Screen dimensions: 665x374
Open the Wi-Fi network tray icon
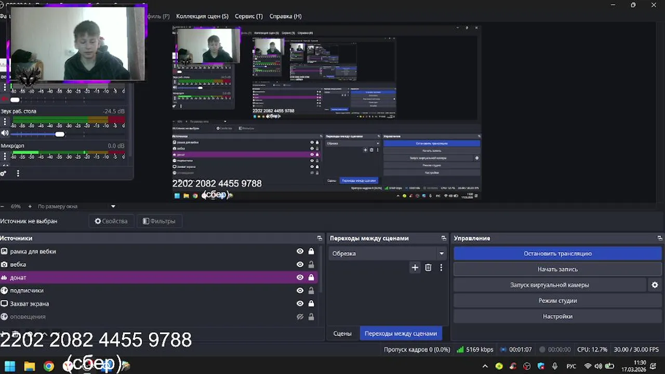(x=588, y=366)
